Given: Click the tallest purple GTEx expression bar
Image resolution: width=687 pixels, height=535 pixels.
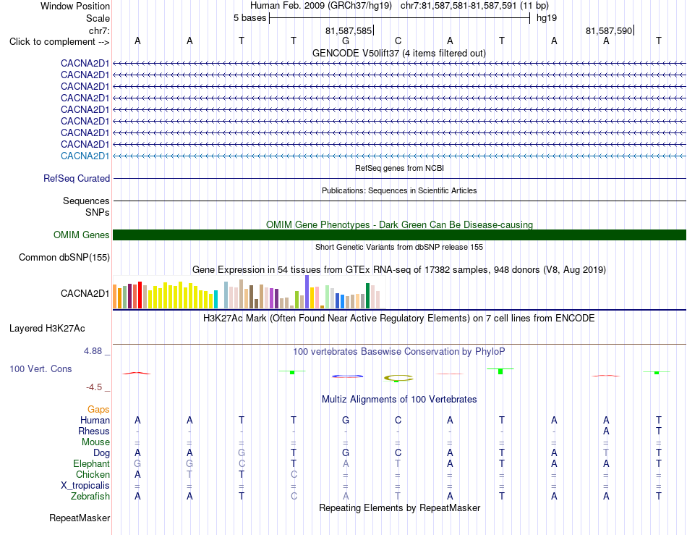Looking at the screenshot, I should click(307, 292).
